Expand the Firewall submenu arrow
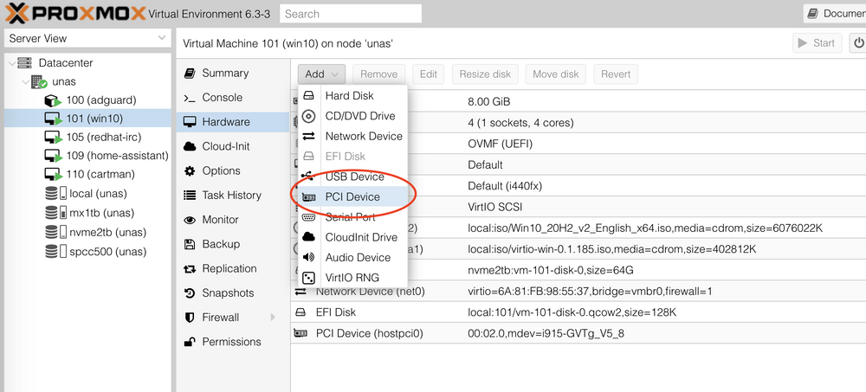Image resolution: width=866 pixels, height=392 pixels. (273, 318)
